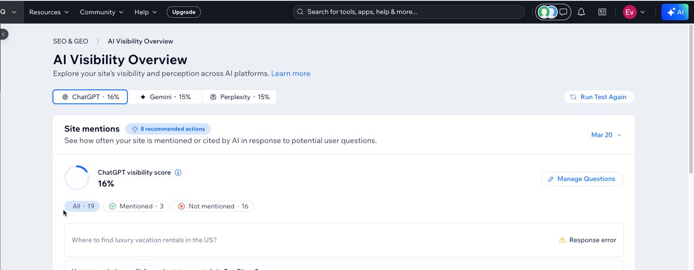Click the 16% score value
The height and width of the screenshot is (270, 694).
tap(106, 183)
